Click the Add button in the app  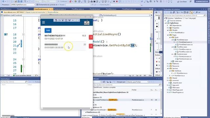click(x=48, y=30)
